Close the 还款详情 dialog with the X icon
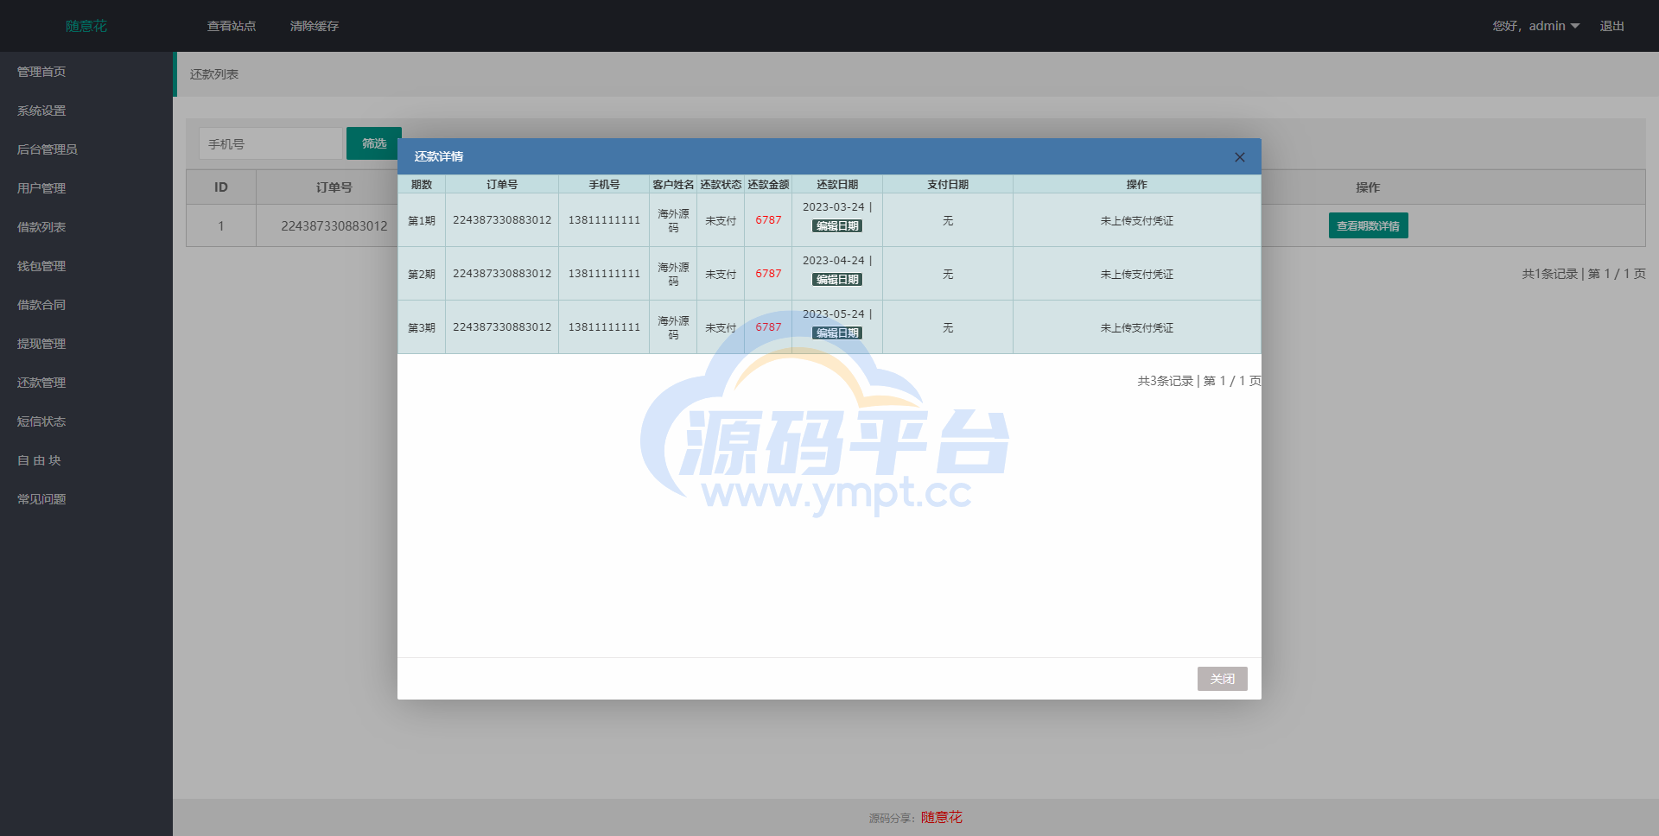1659x836 pixels. tap(1239, 157)
